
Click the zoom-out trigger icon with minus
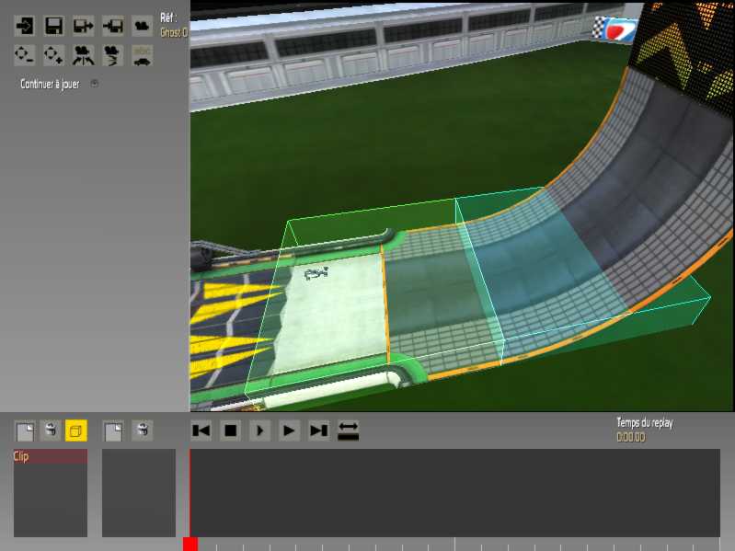coord(25,55)
